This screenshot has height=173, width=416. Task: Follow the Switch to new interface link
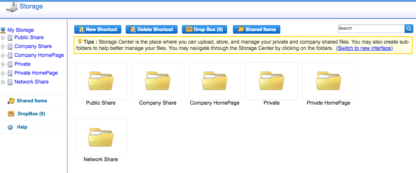[x=364, y=48]
